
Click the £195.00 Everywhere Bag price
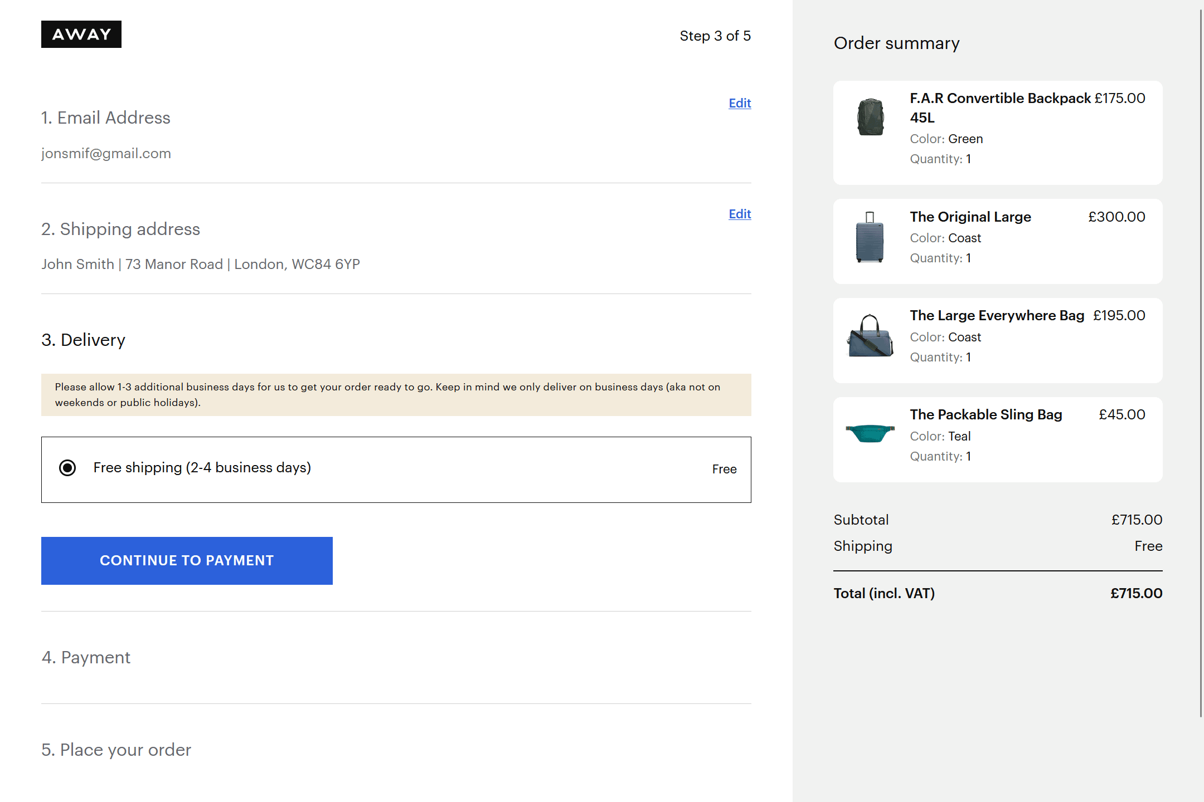[1119, 315]
